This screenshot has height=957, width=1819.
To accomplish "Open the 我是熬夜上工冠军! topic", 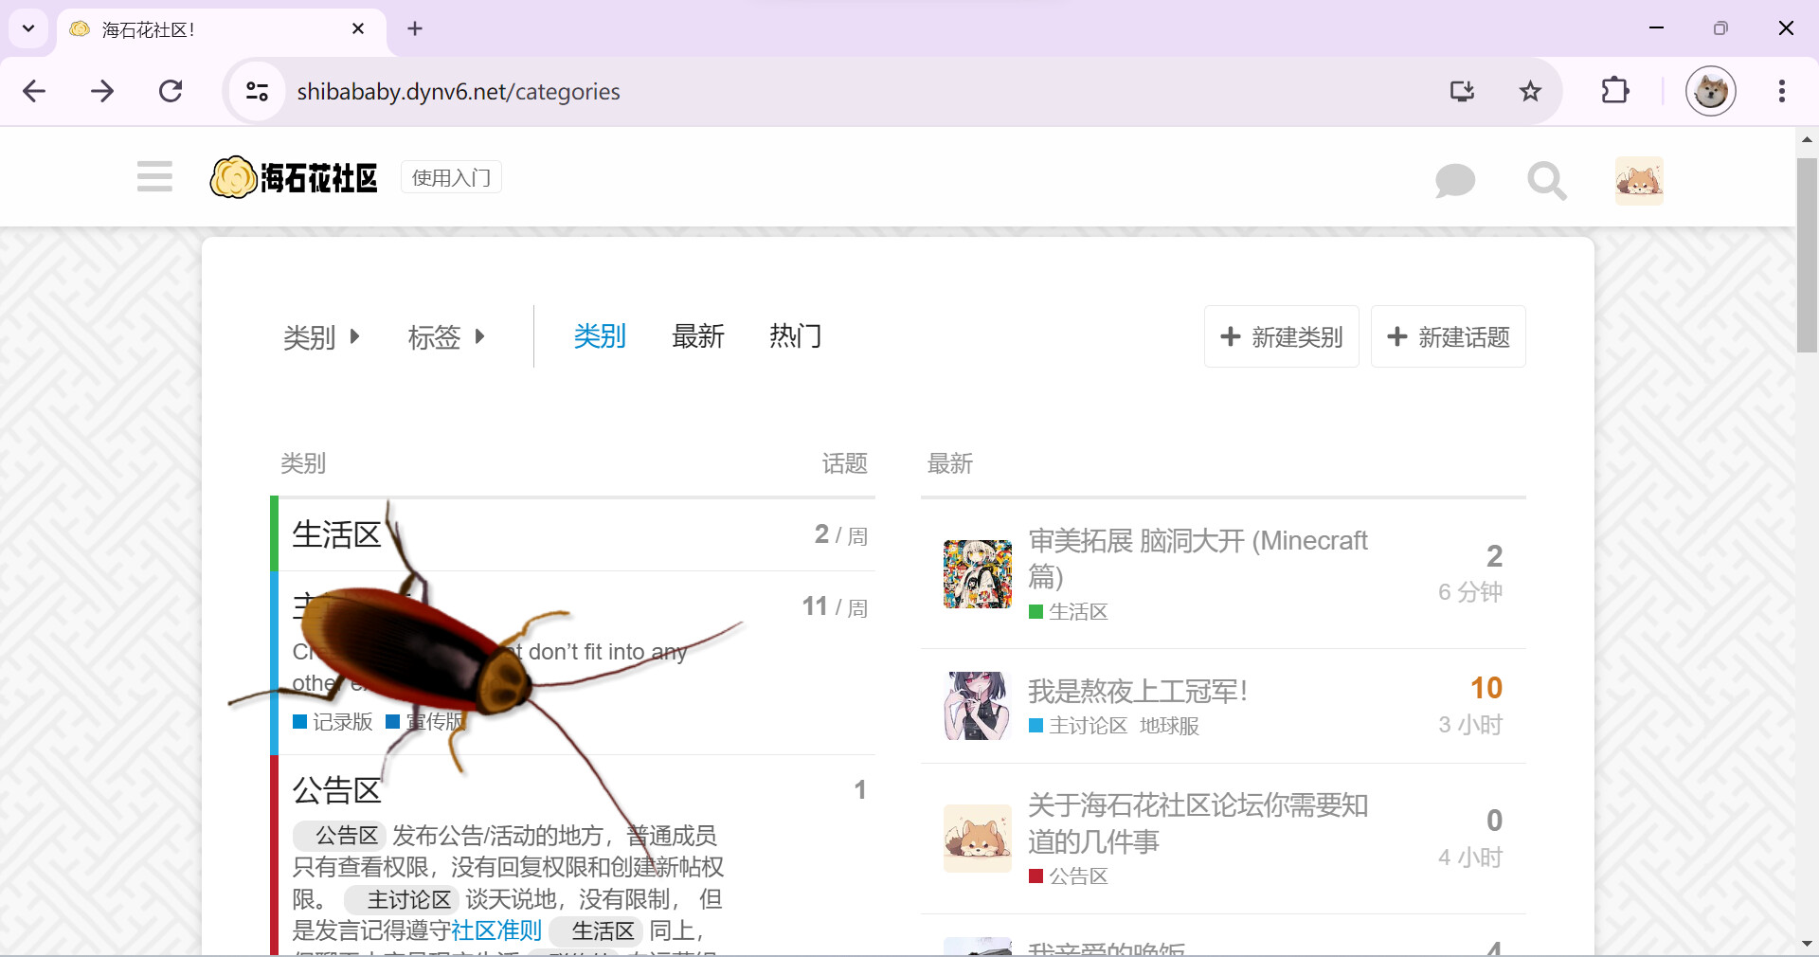I will click(x=1137, y=692).
